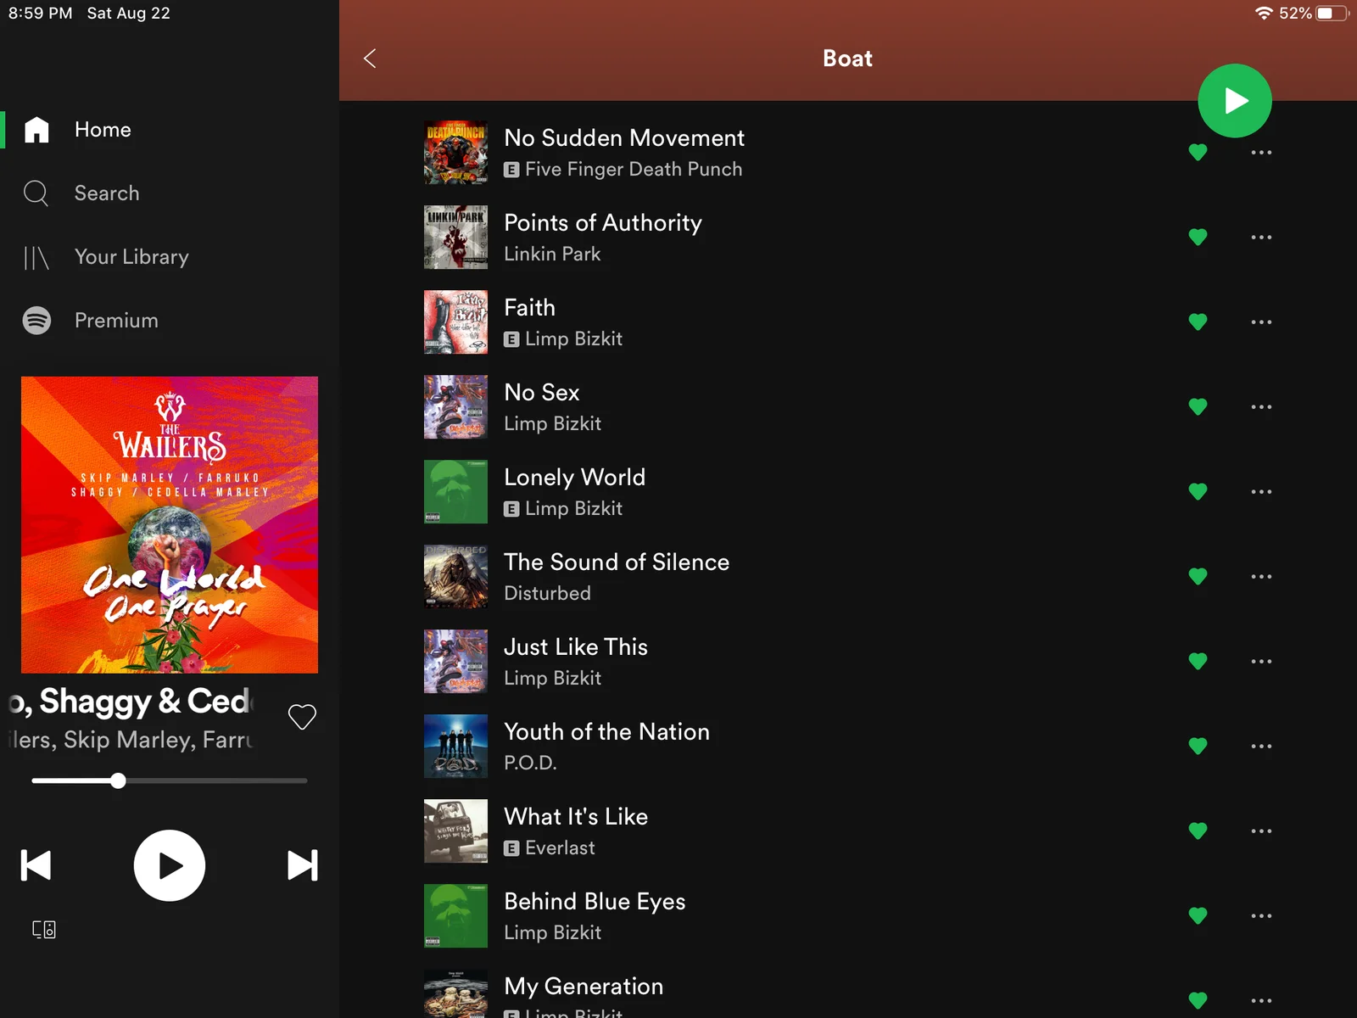1357x1018 pixels.
Task: Unlike Youth of the Nation
Action: coord(1198,747)
